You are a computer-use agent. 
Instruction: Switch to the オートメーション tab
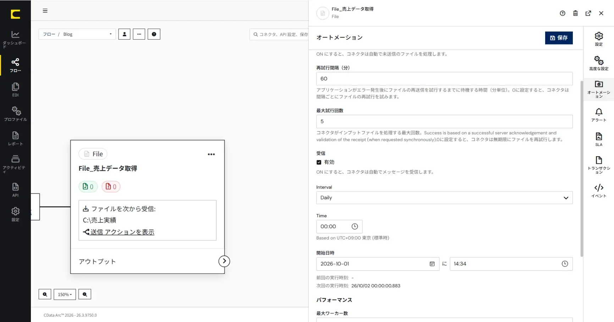point(599,89)
